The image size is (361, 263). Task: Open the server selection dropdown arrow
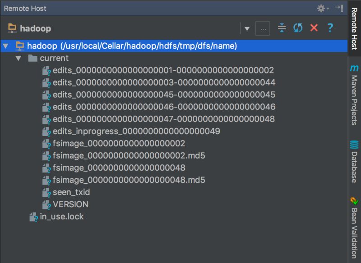(x=247, y=28)
